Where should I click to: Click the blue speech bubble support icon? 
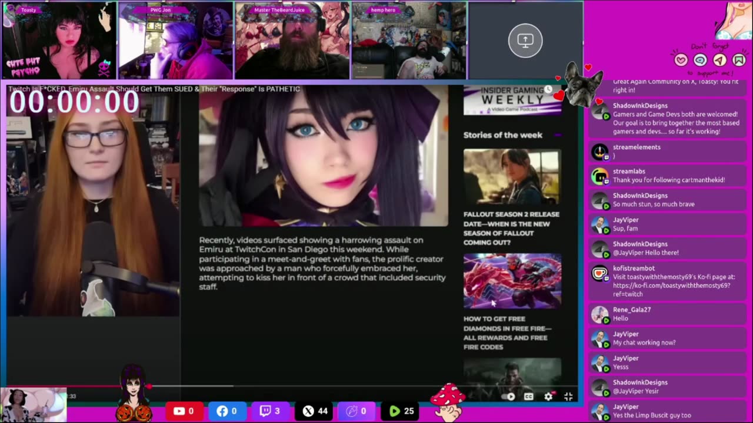700,60
